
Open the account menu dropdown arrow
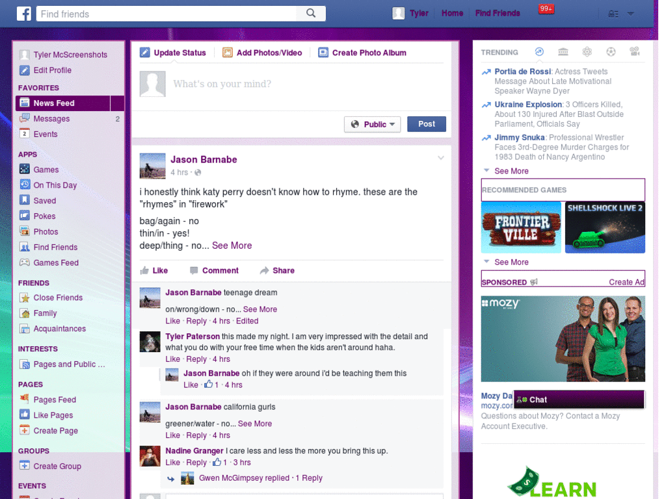point(631,14)
